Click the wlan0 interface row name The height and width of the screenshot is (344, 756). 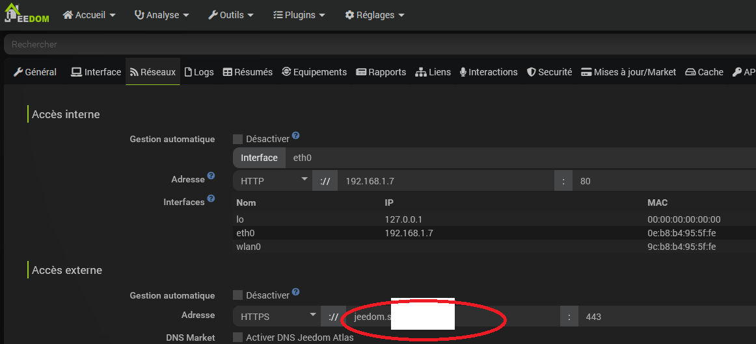click(249, 247)
